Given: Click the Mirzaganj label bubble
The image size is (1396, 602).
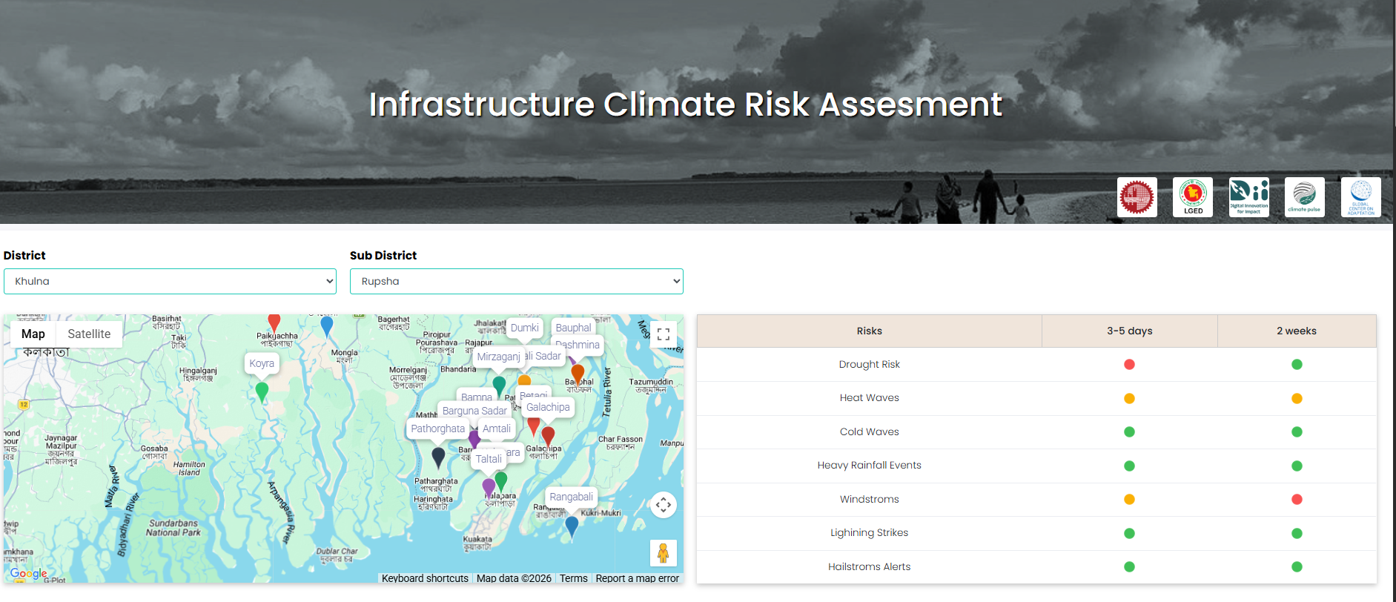Looking at the screenshot, I should (x=497, y=357).
